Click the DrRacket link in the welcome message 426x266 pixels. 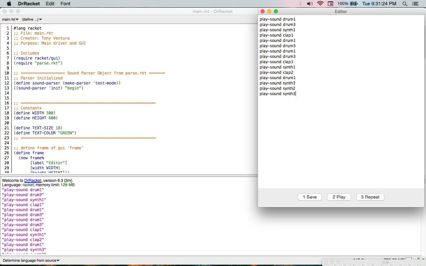click(x=33, y=181)
